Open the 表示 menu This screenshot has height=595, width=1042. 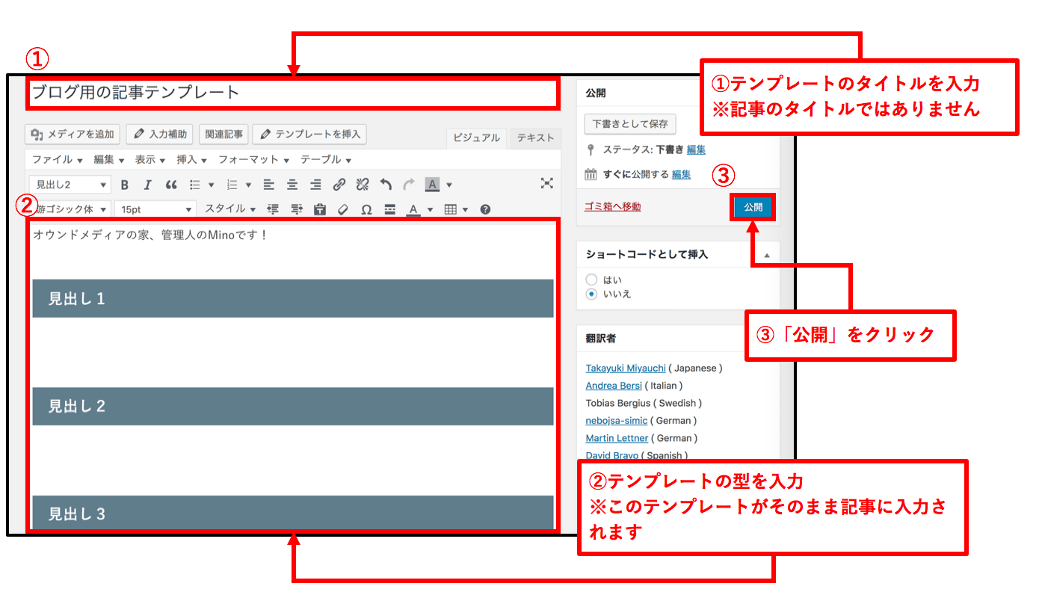pos(150,159)
